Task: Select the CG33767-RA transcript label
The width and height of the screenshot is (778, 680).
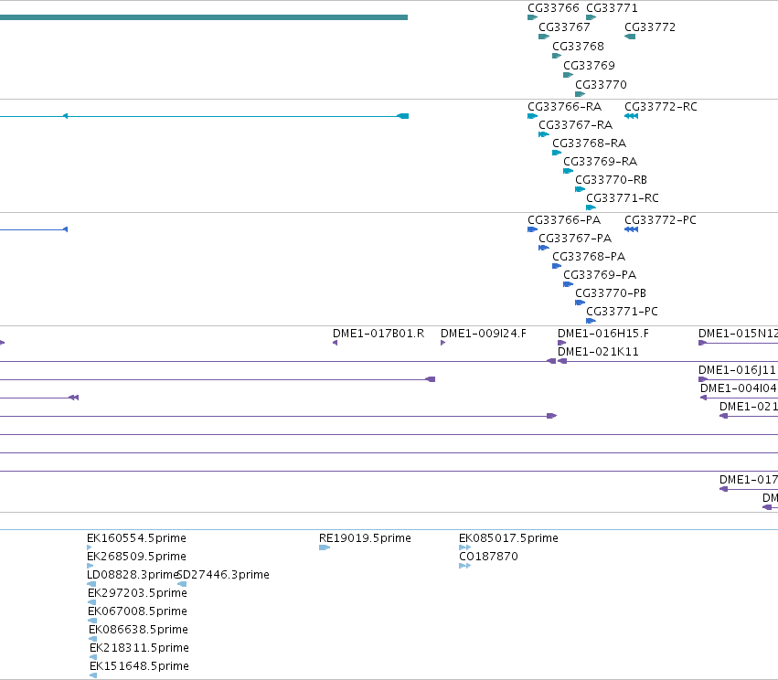Action: (x=576, y=125)
